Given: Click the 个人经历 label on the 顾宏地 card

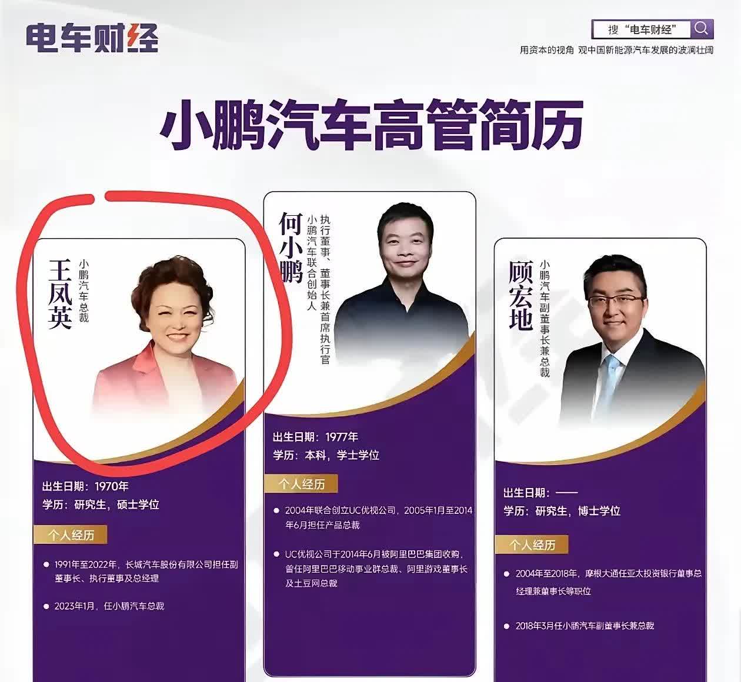Looking at the screenshot, I should coord(532,545).
